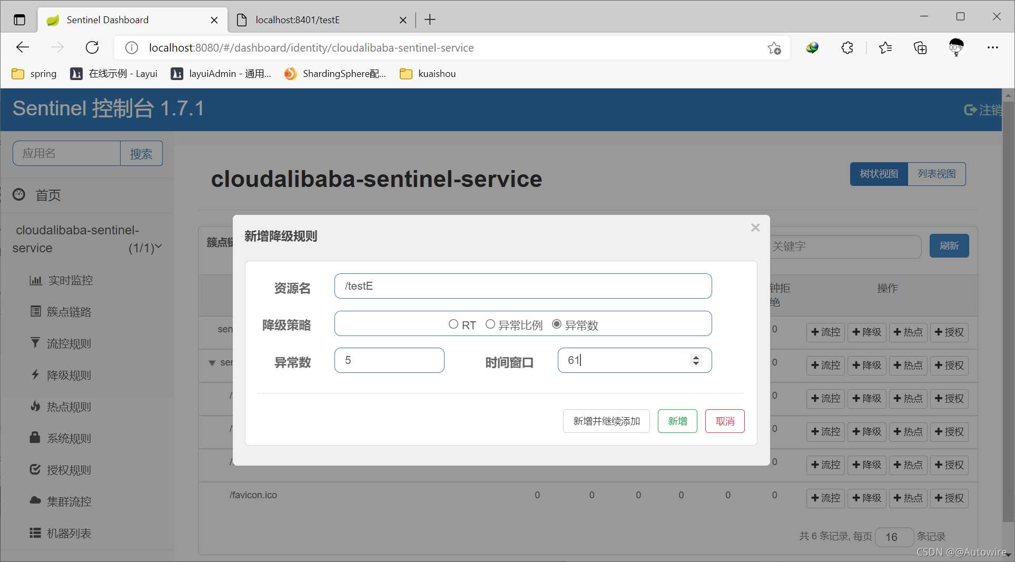Switch to 列表视图
This screenshot has height=562, width=1015.
pyautogui.click(x=937, y=174)
